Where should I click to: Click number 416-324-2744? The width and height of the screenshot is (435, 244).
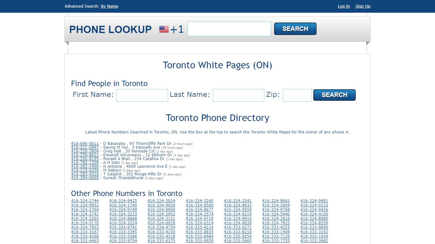click(85, 201)
